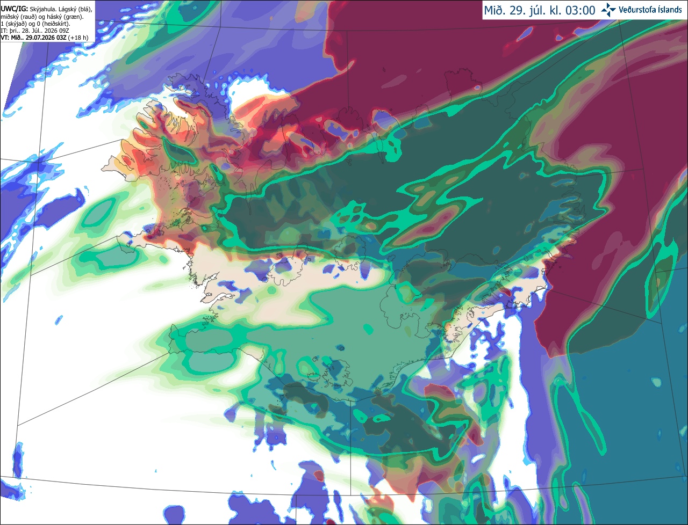Click the IT þri.. 28. Júl.. 2026 09Z line
This screenshot has width=688, height=525.
tap(35, 31)
